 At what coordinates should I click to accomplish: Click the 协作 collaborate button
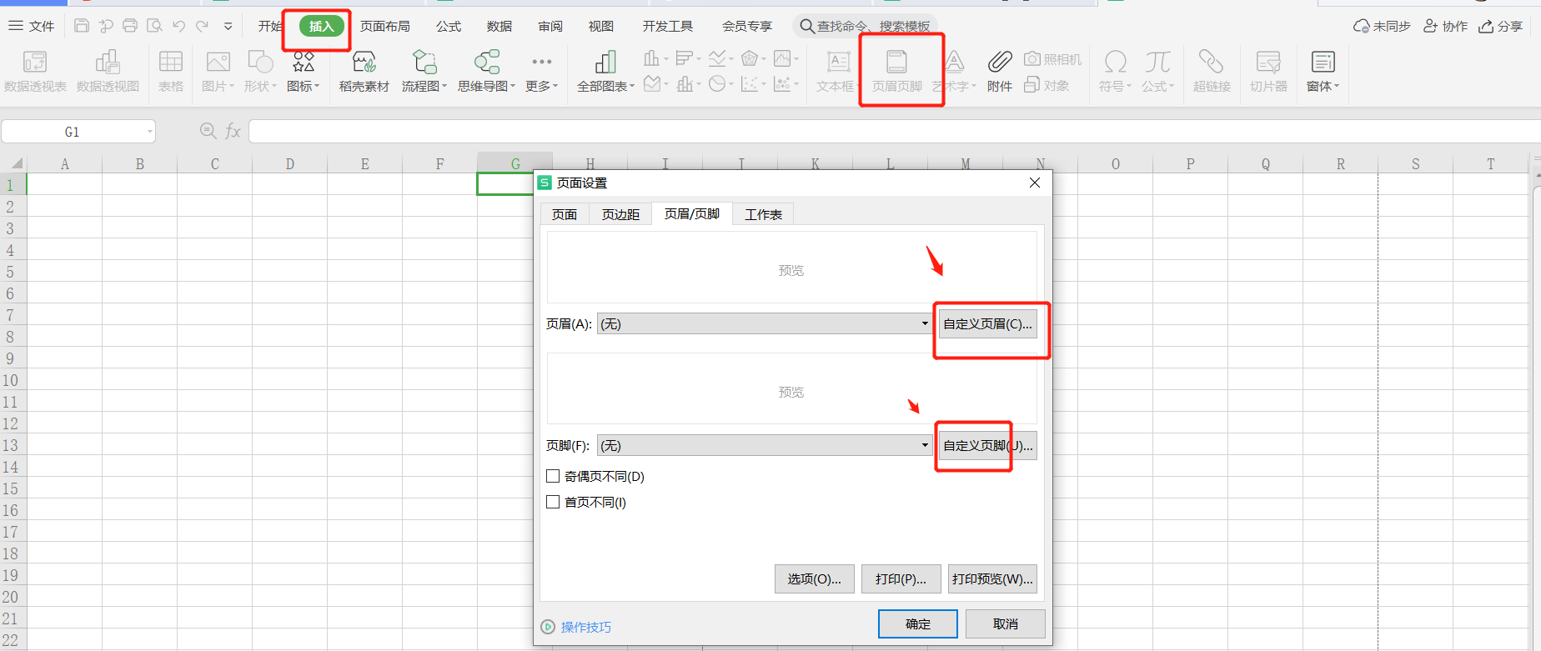click(x=1445, y=26)
